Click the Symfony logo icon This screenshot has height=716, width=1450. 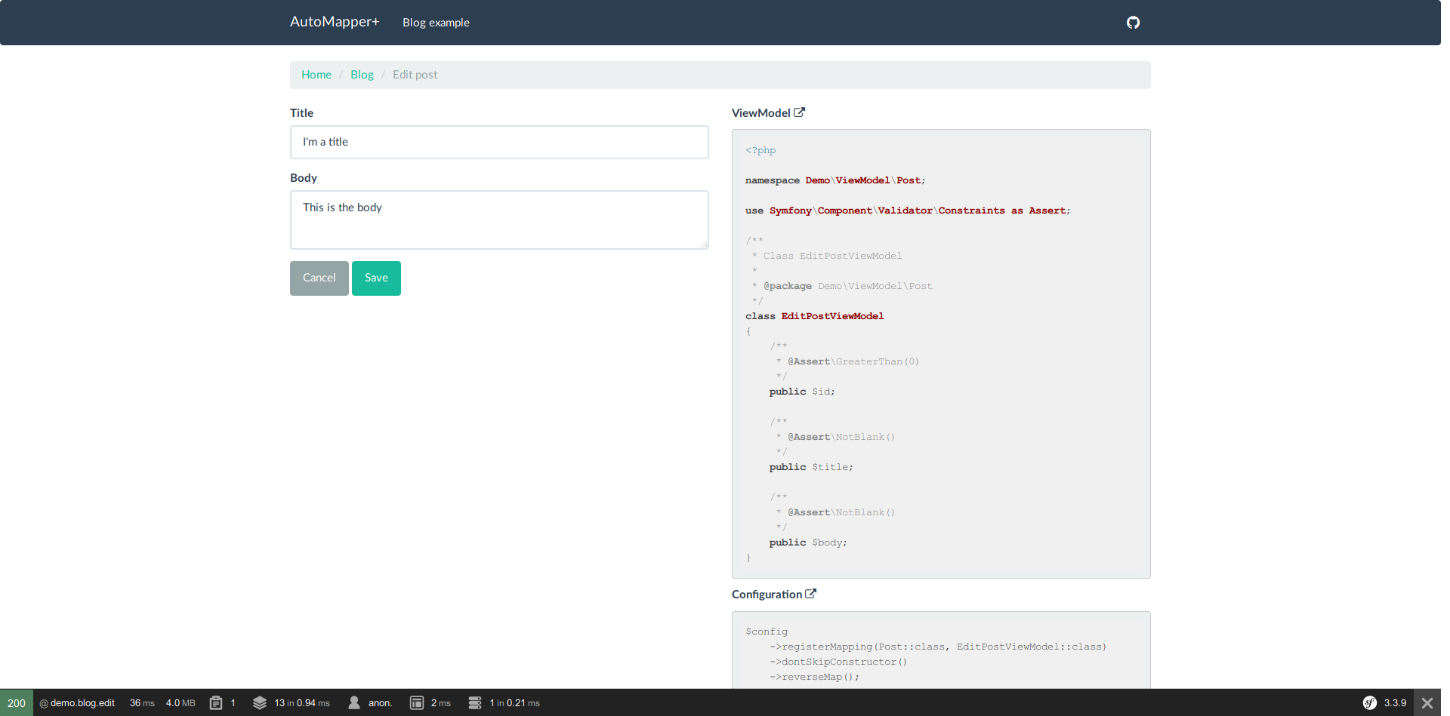click(x=1370, y=702)
